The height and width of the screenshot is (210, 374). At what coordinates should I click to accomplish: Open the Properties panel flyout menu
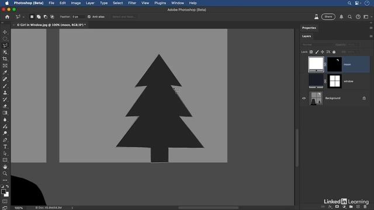tap(371, 28)
